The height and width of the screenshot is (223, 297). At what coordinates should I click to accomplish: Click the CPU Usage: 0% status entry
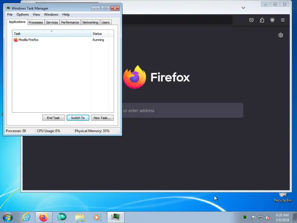[x=48, y=131]
